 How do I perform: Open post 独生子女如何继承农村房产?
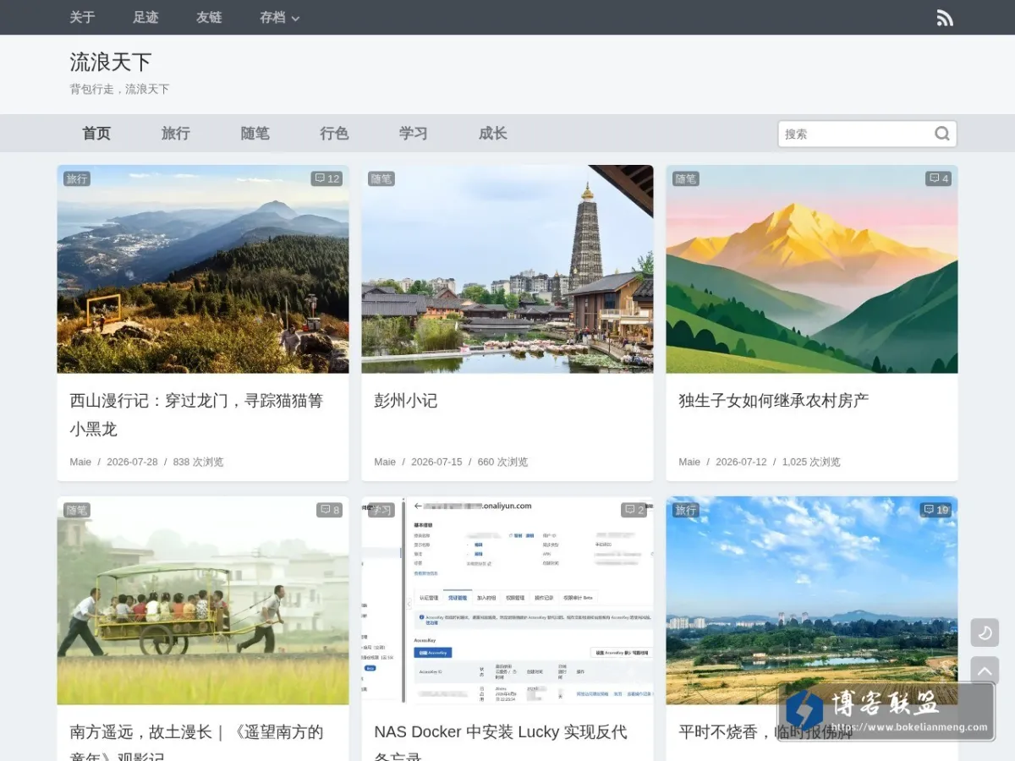(x=774, y=401)
